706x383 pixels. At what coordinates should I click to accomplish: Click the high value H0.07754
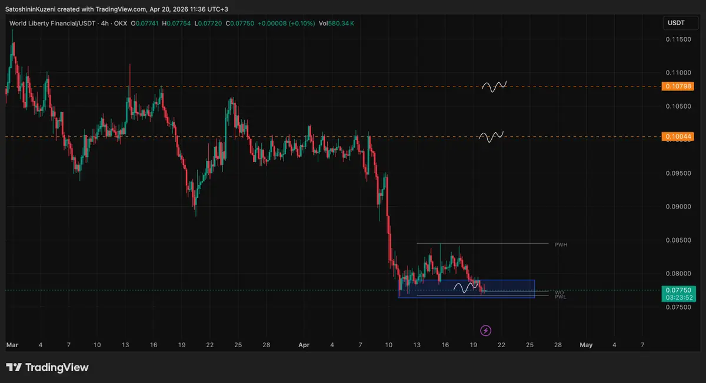176,23
